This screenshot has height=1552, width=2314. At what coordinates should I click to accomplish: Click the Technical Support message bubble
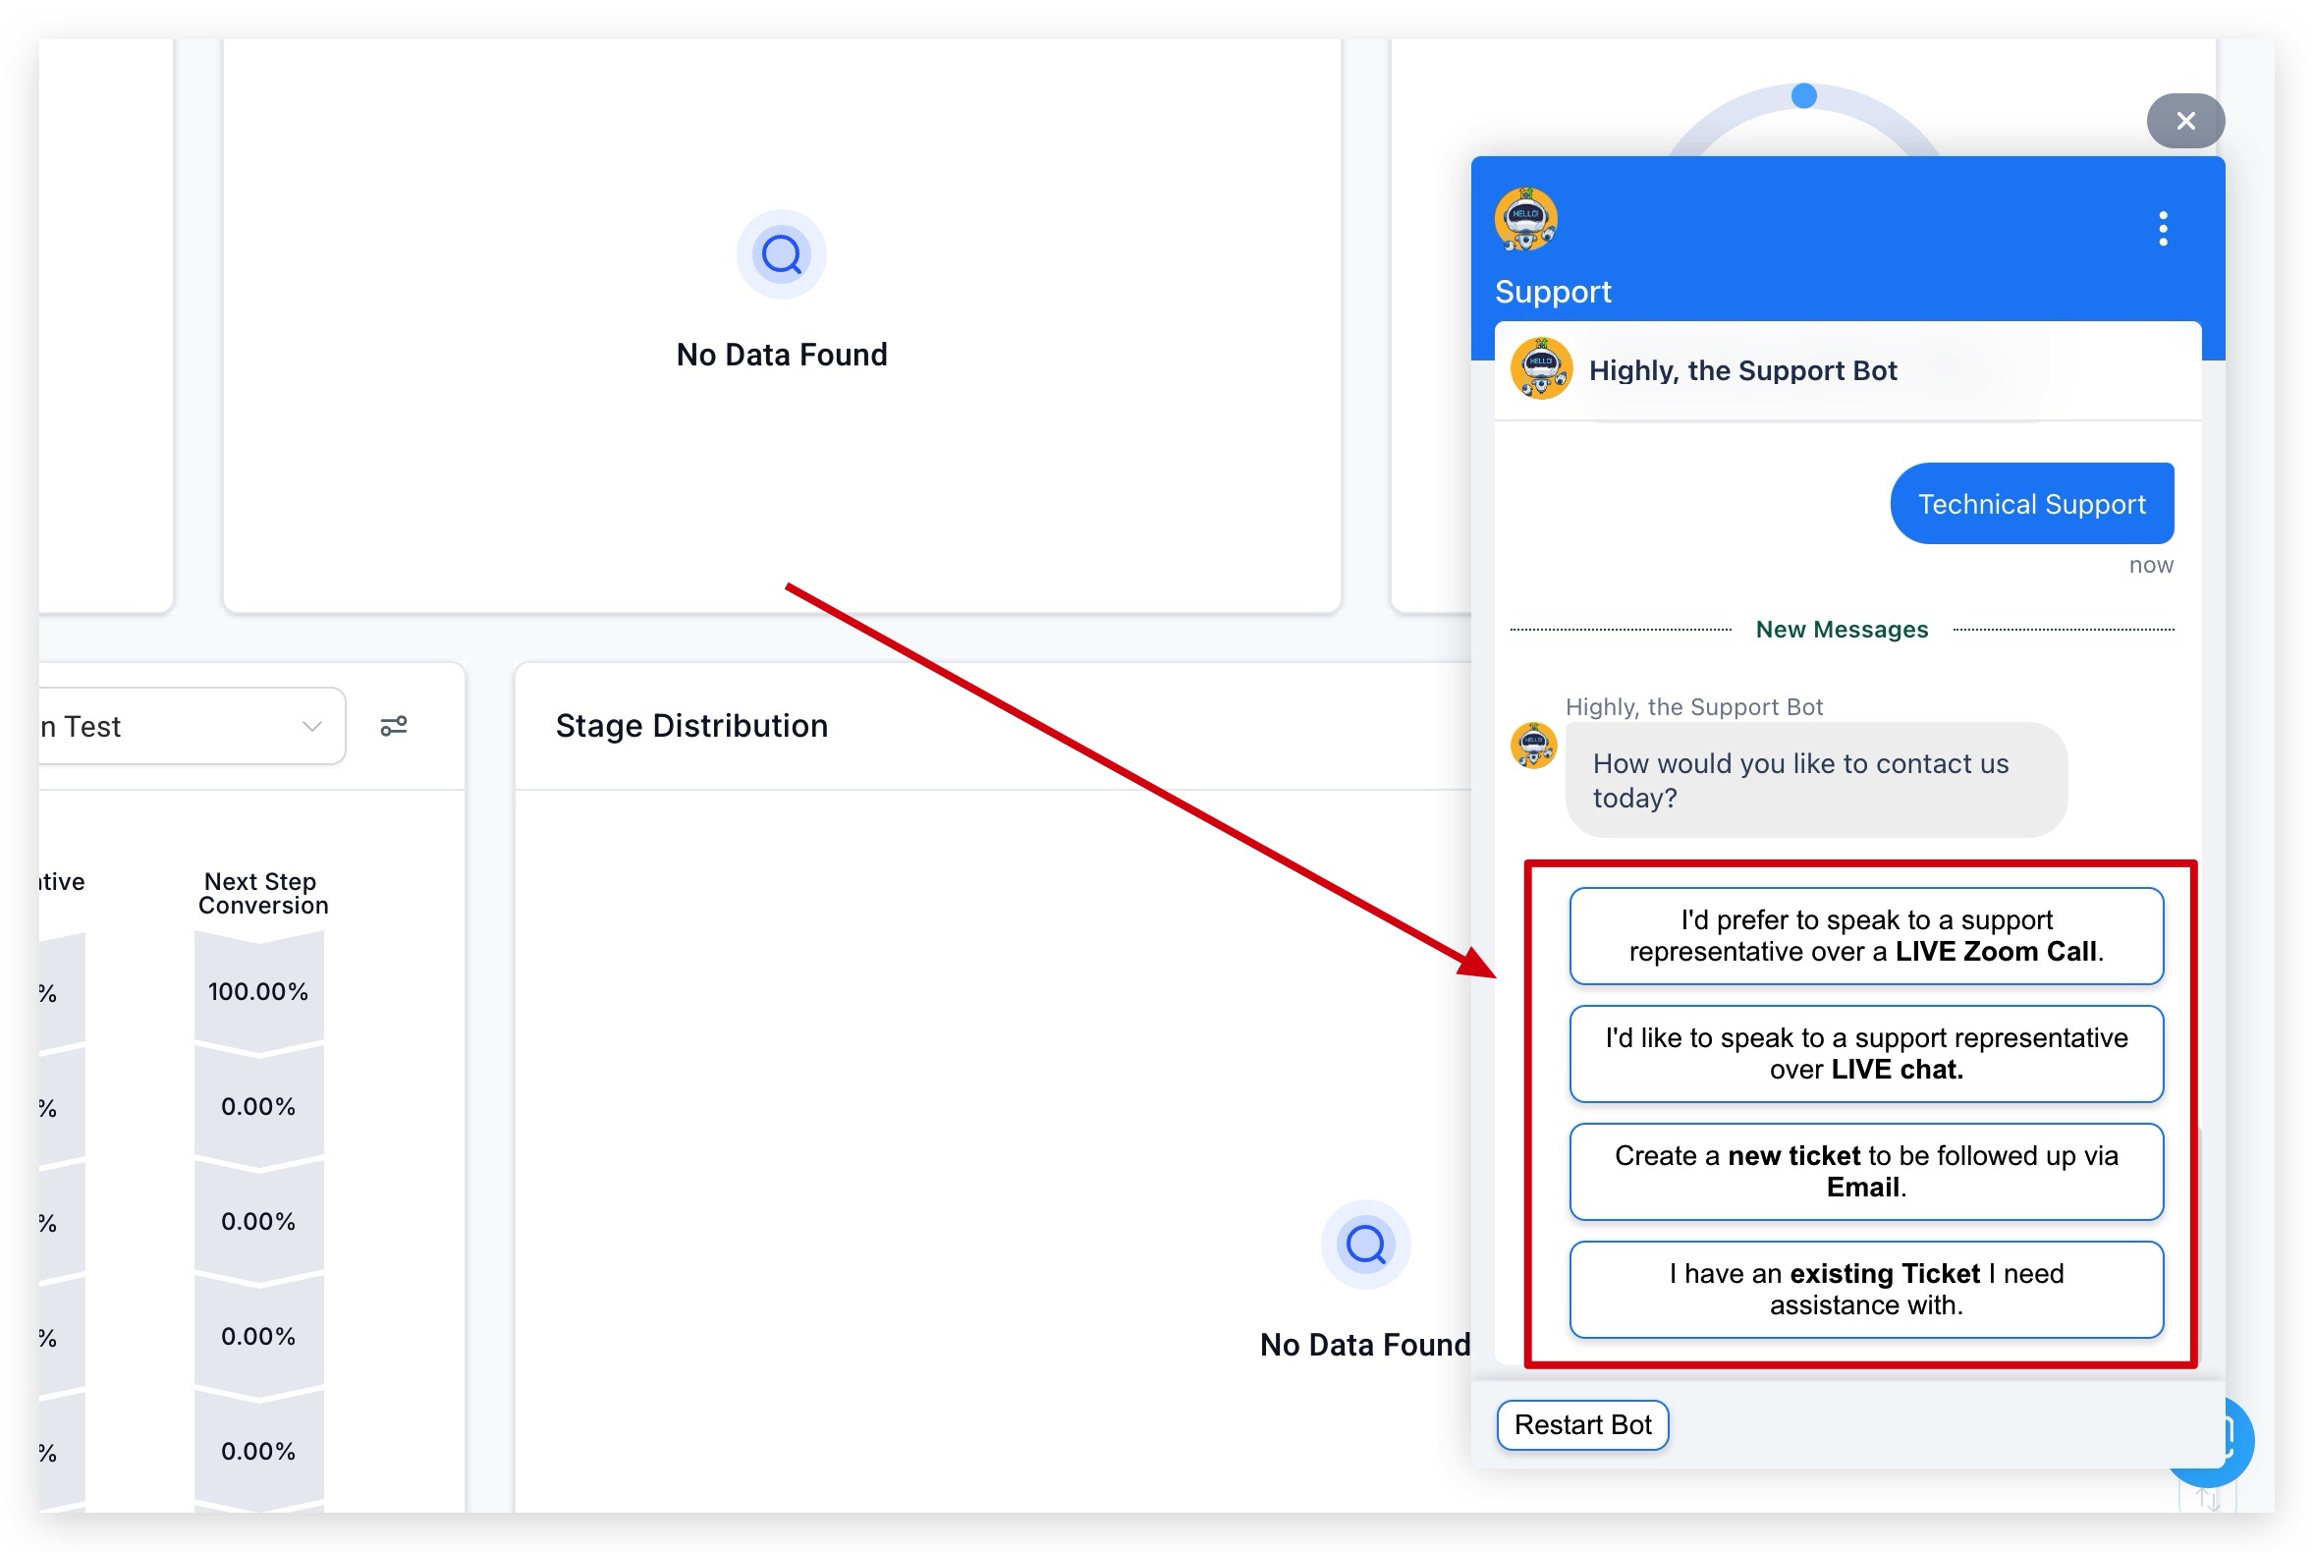2030,504
